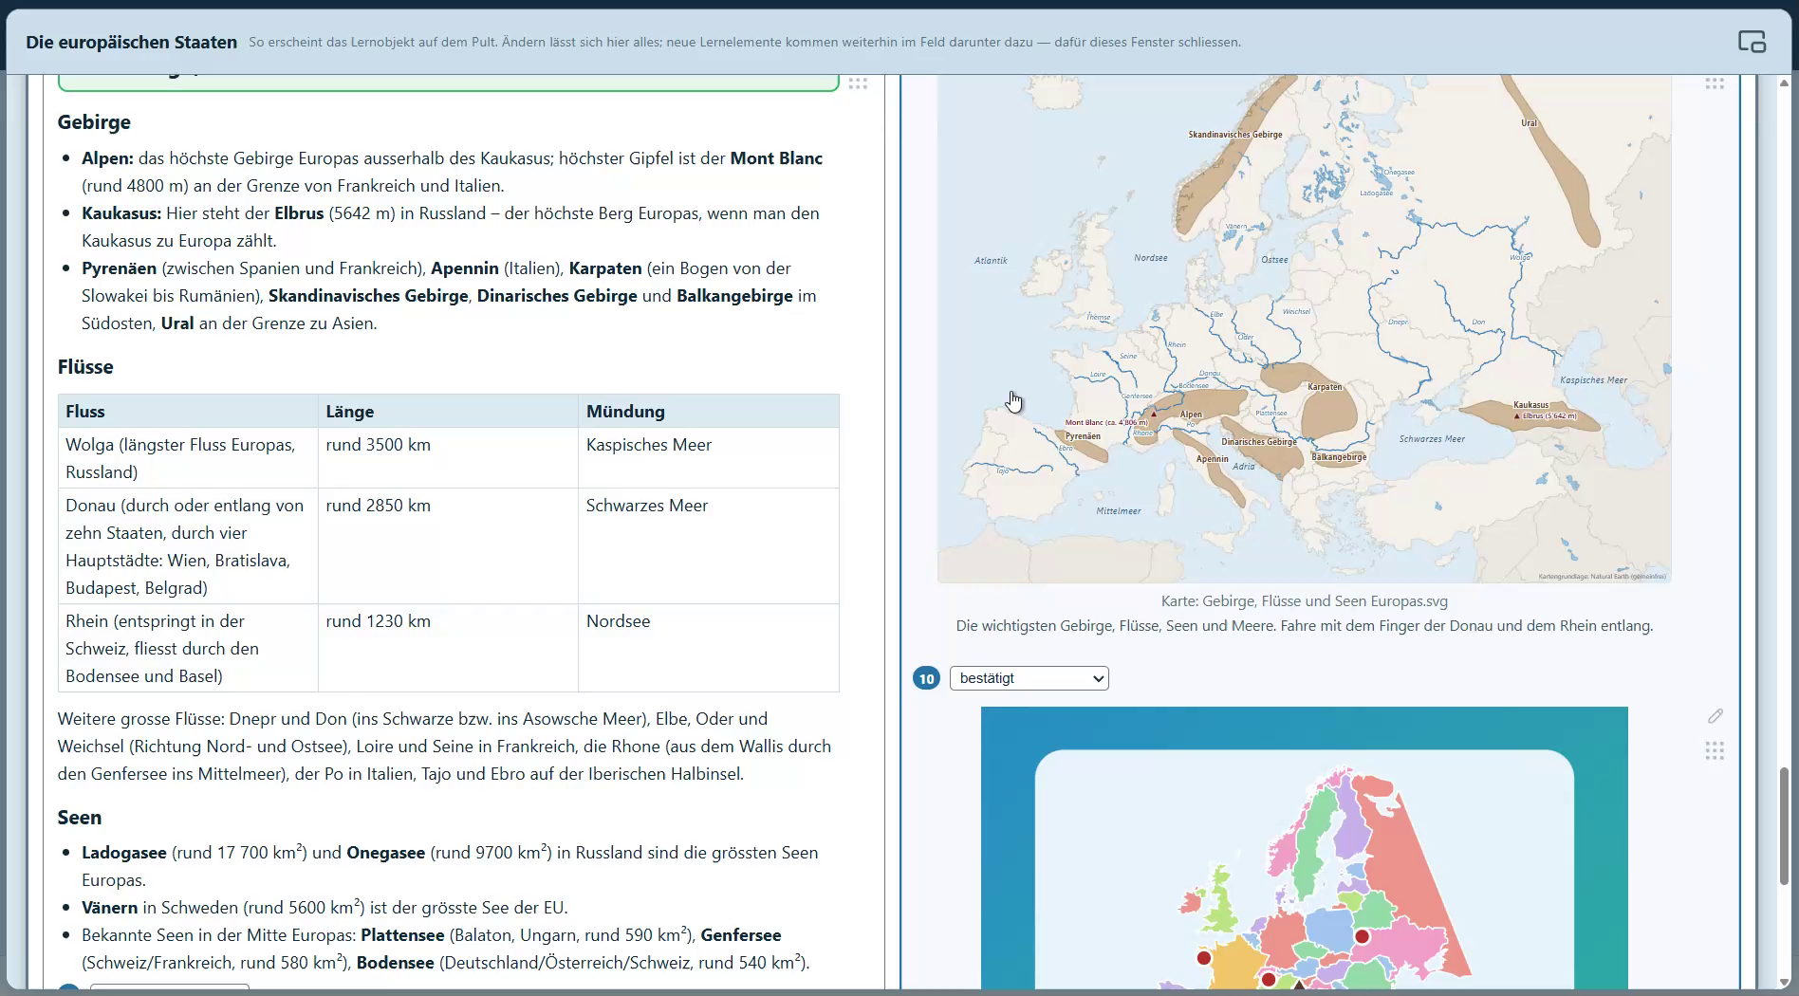Click the 'Länge' table column header
This screenshot has height=996, width=1799.
448,412
